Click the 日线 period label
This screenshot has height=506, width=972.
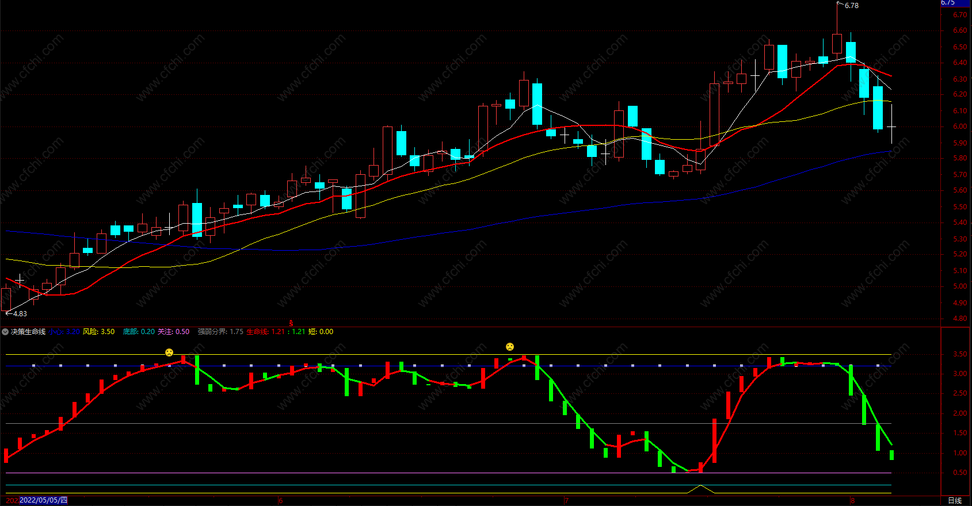[955, 501]
